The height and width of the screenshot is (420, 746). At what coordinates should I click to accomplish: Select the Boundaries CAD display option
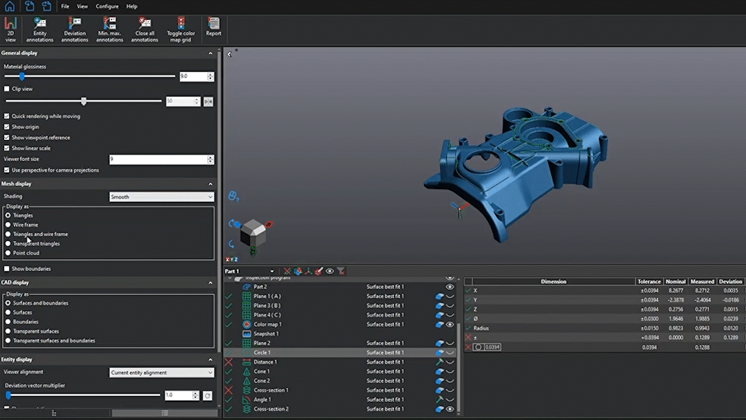[x=8, y=322]
